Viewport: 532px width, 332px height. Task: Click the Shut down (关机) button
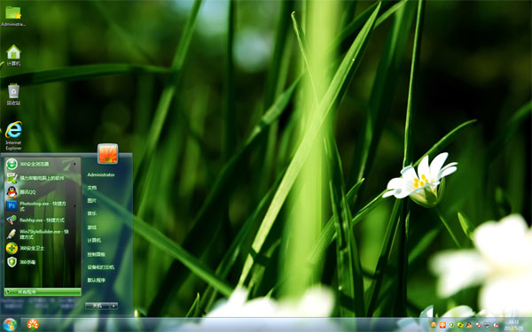(98, 305)
